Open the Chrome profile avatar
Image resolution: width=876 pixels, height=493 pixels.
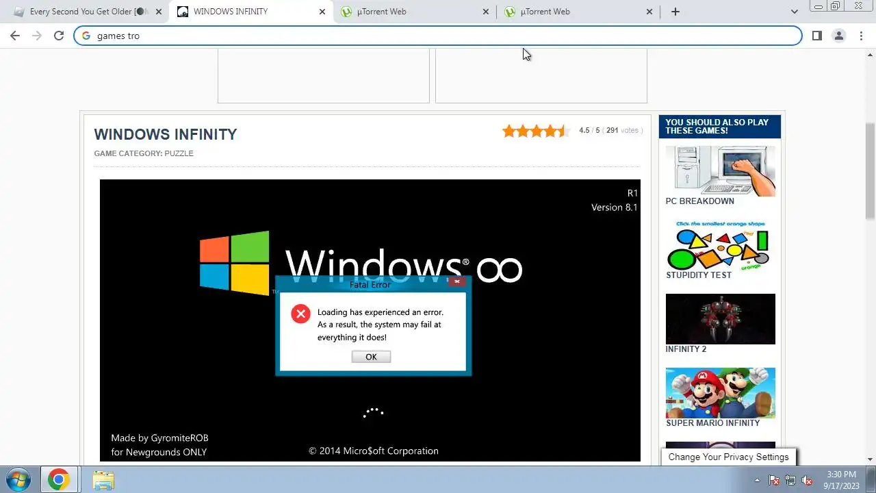[839, 36]
